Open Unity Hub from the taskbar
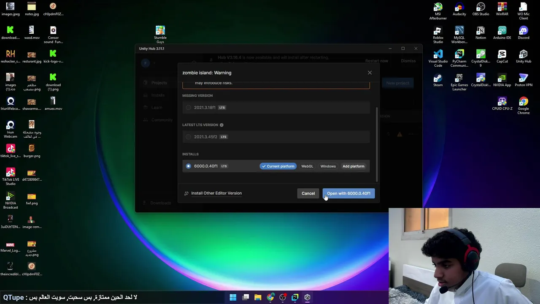Screen dimensions: 540x304 pyautogui.click(x=308, y=297)
